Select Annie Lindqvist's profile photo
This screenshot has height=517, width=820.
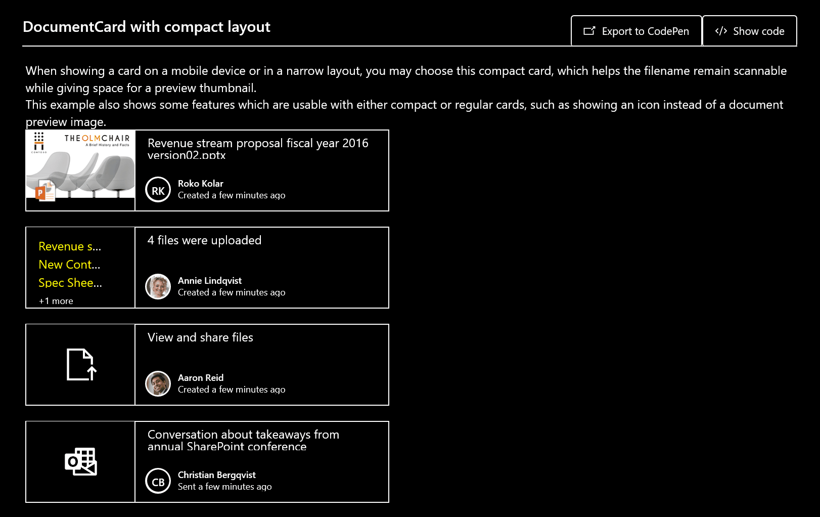point(158,286)
